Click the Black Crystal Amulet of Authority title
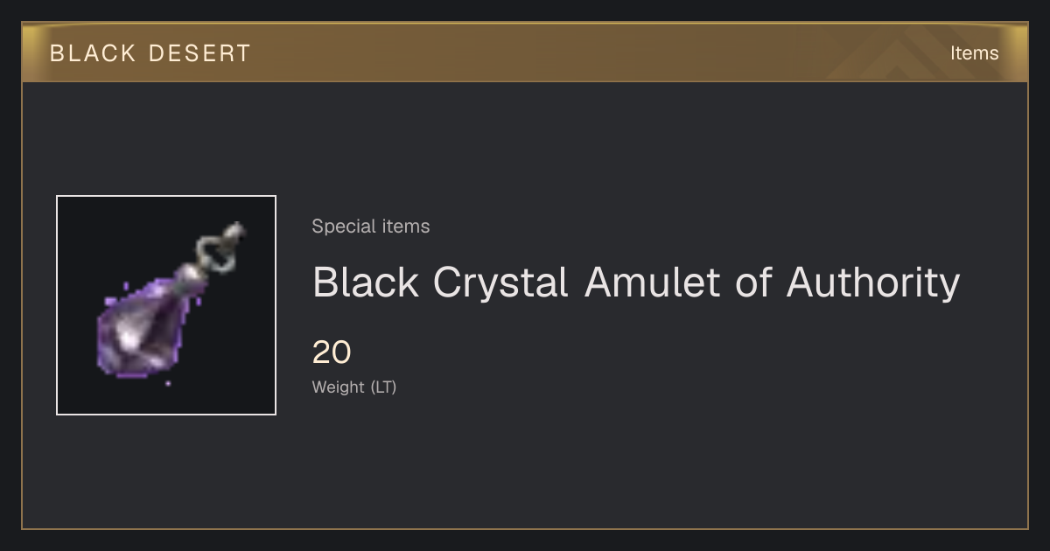 point(636,282)
